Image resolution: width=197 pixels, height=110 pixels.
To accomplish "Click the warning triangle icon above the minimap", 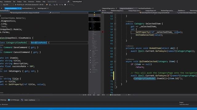I will pos(94,15).
